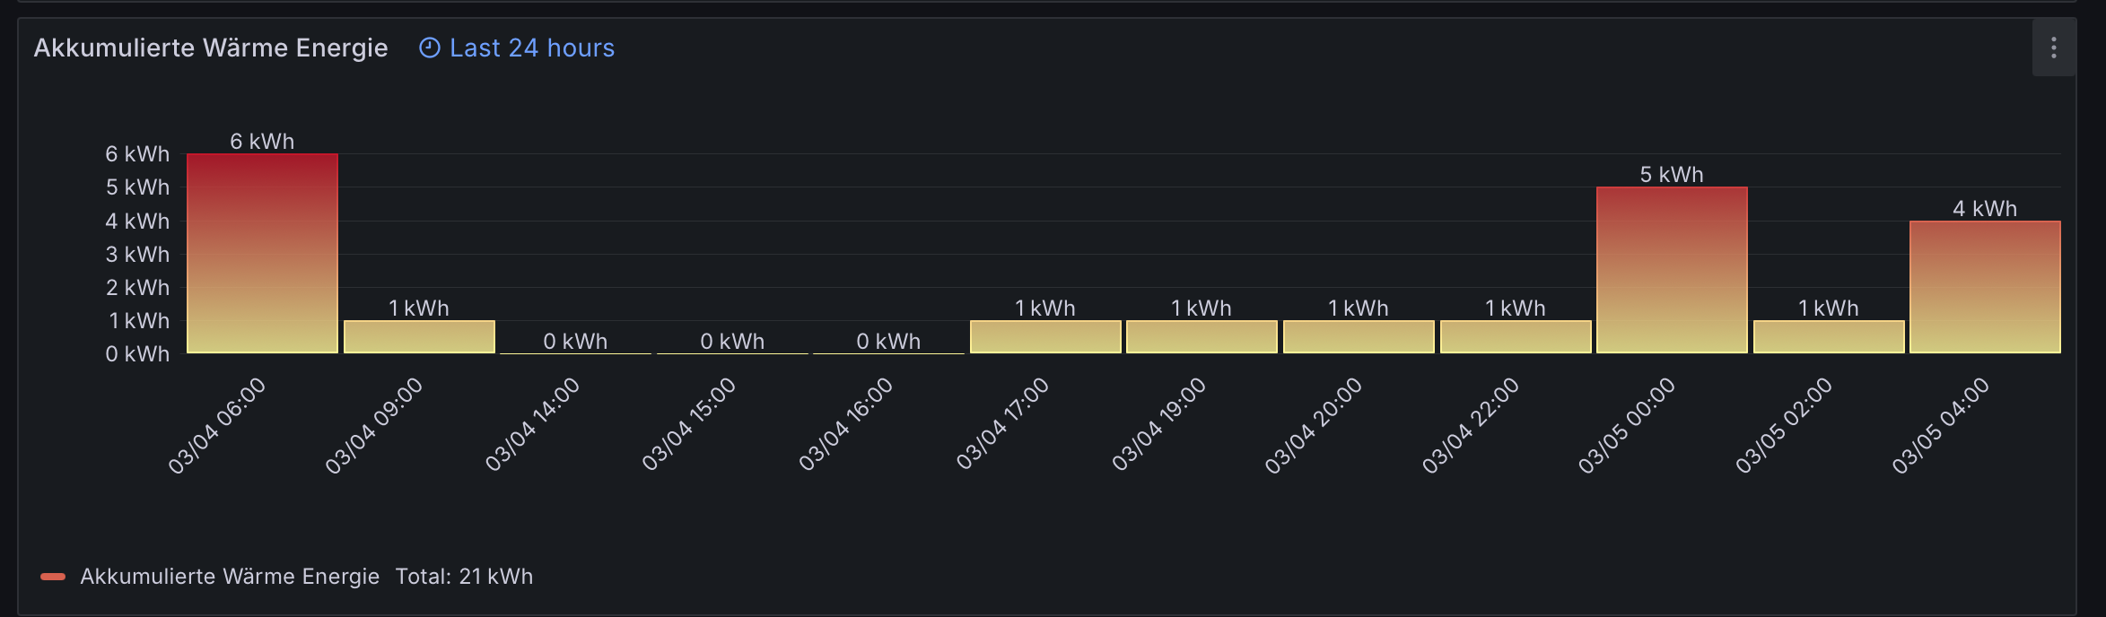The height and width of the screenshot is (617, 2106).
Task: Click the 0 kWh value label at 03/04 16:00
Action: point(888,342)
